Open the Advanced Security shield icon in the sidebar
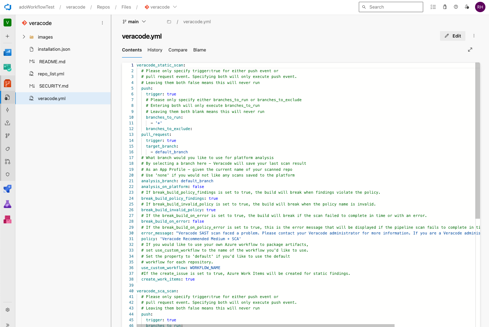This screenshot has height=327, width=489. (8, 174)
